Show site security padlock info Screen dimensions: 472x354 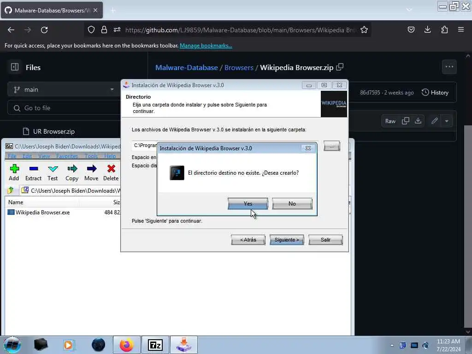(104, 29)
